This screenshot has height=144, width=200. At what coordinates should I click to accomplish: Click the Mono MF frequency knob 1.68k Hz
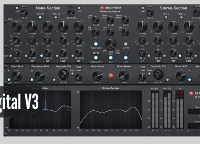pyautogui.click(x=48, y=53)
